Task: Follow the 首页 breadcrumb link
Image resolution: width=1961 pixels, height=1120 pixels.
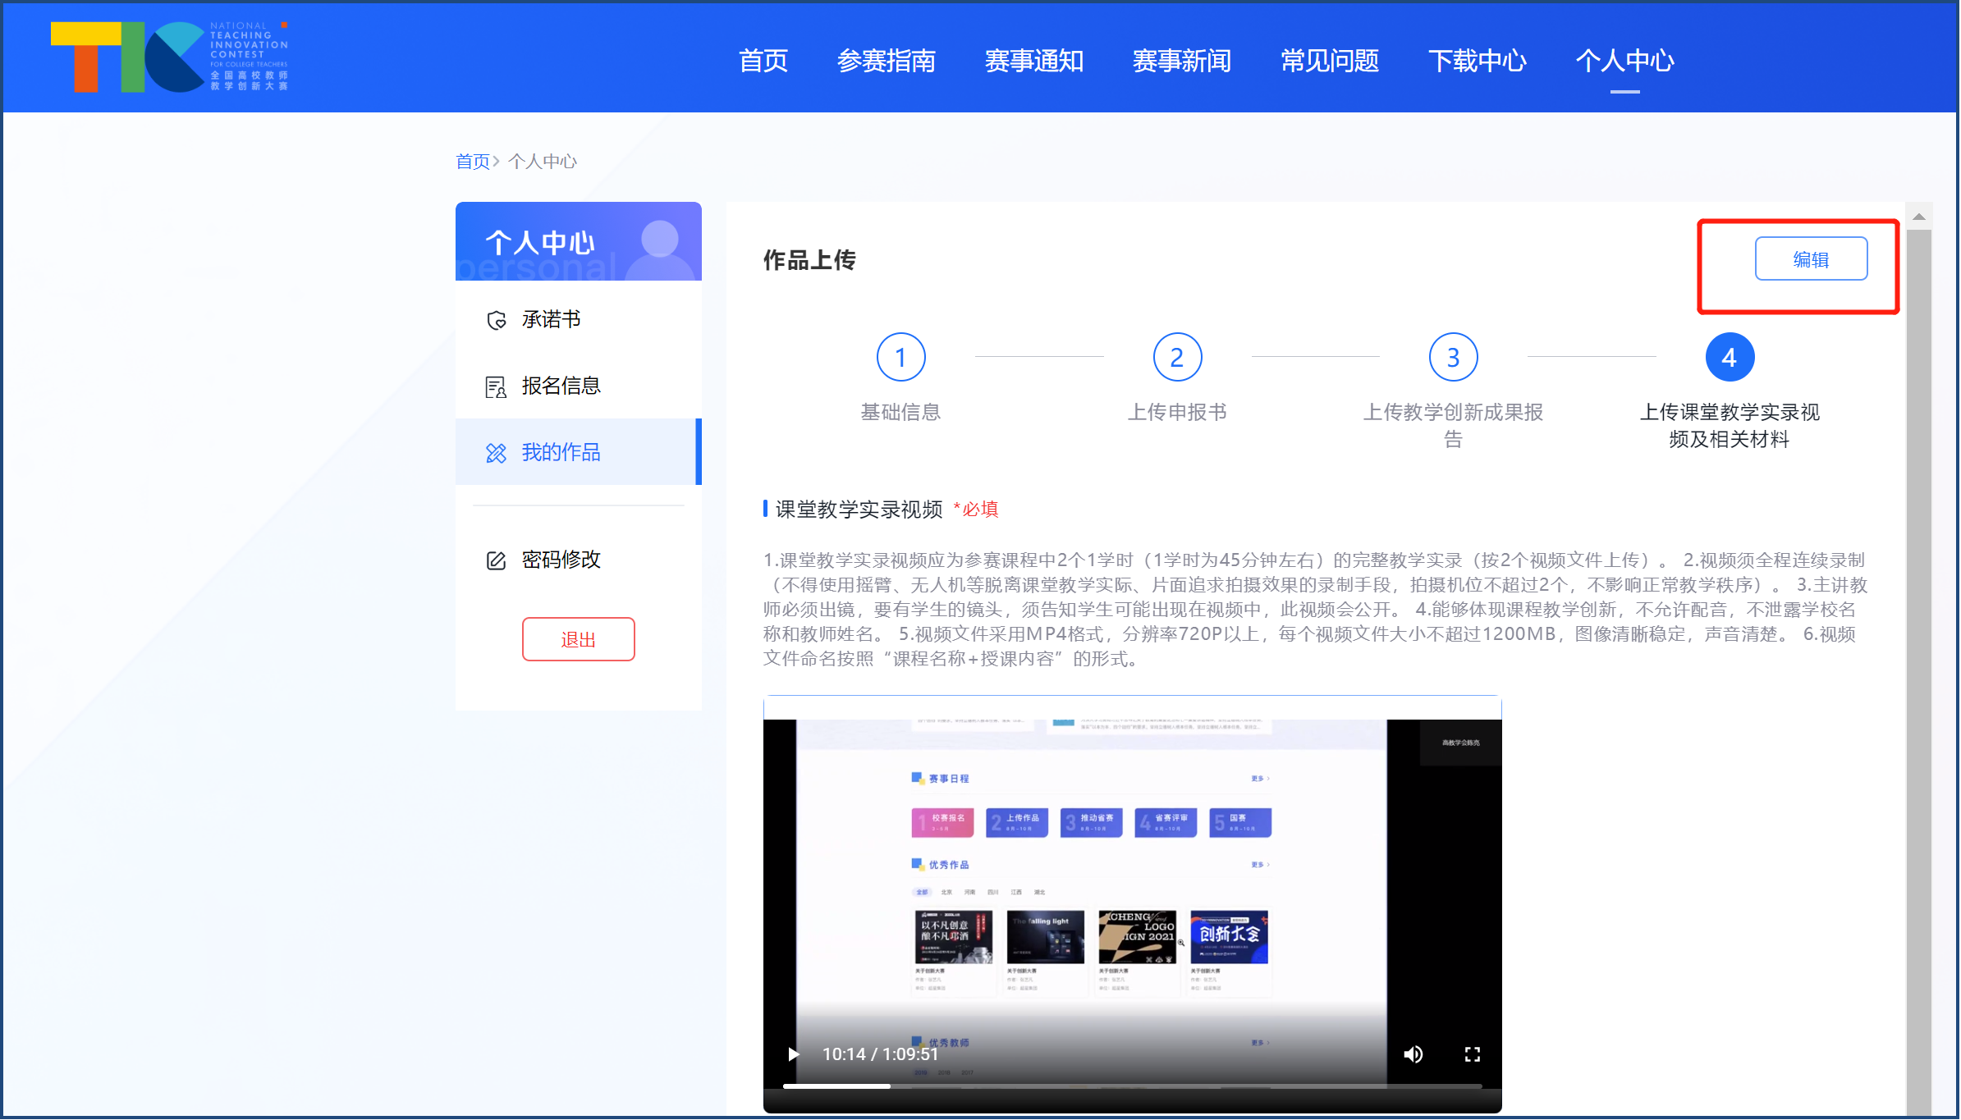Action: click(472, 161)
